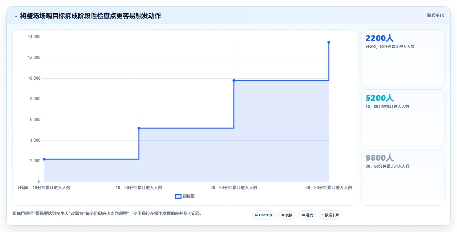Click the 14,000 y-axis tick label

click(34, 37)
